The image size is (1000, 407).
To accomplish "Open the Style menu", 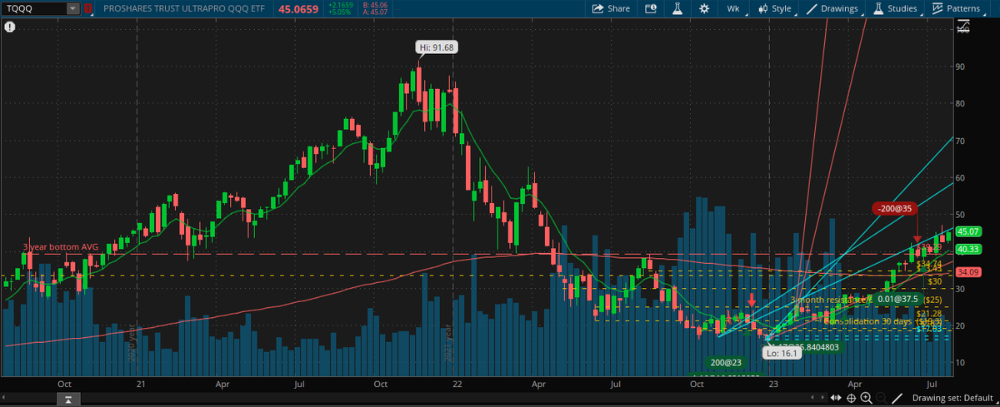I will click(x=774, y=8).
